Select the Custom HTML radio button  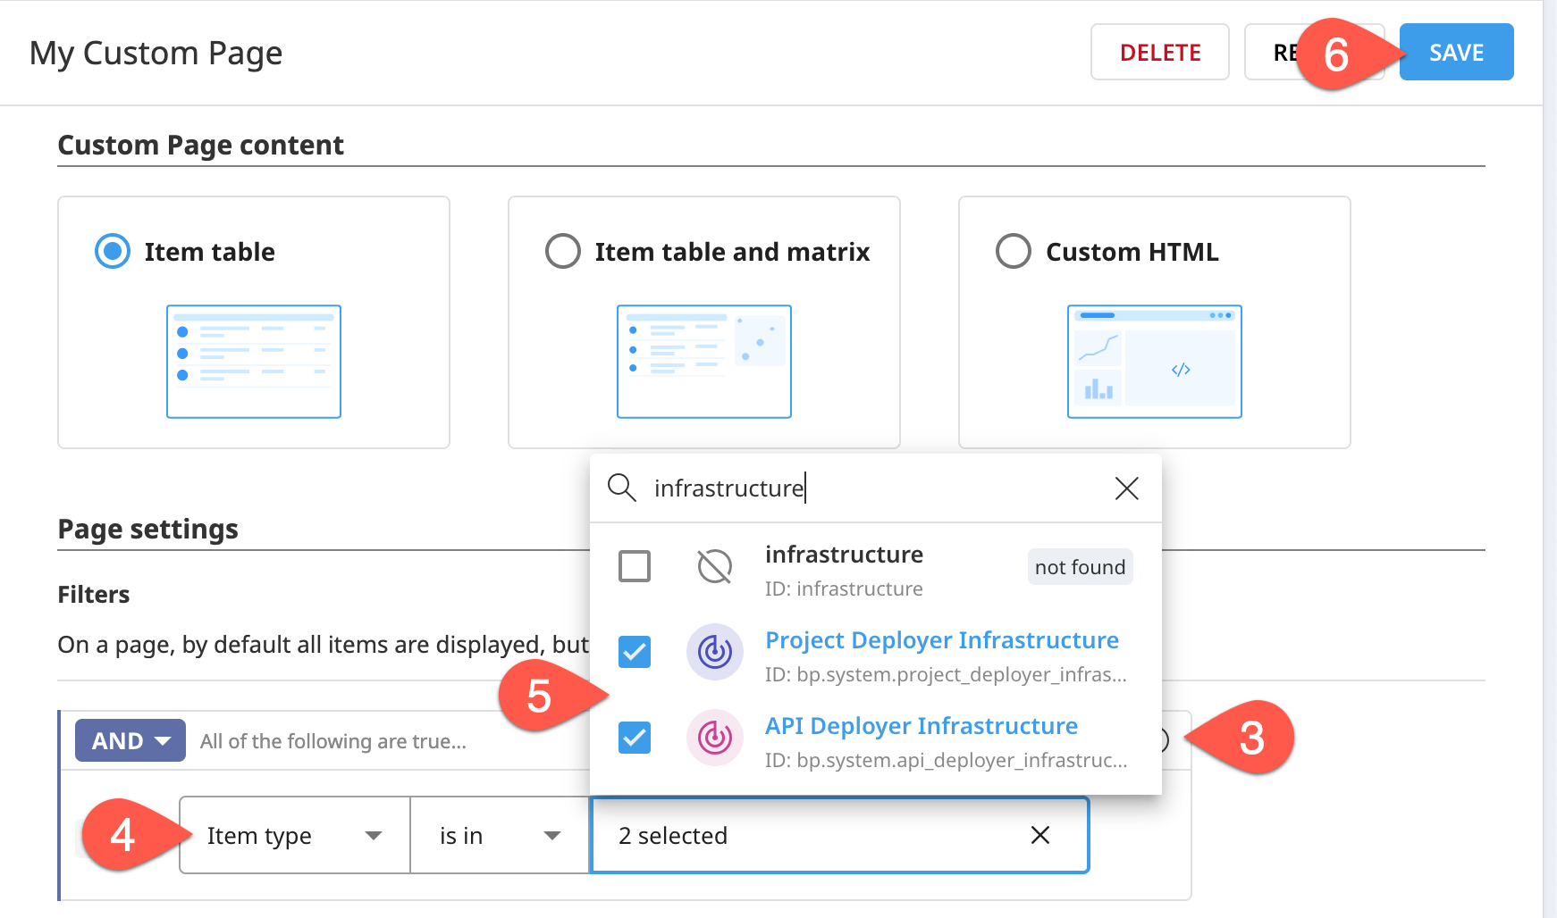point(1014,251)
